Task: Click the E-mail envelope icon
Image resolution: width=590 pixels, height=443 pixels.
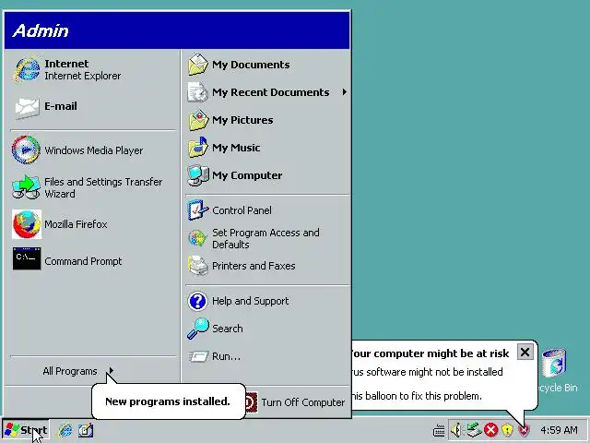Action: 27,107
